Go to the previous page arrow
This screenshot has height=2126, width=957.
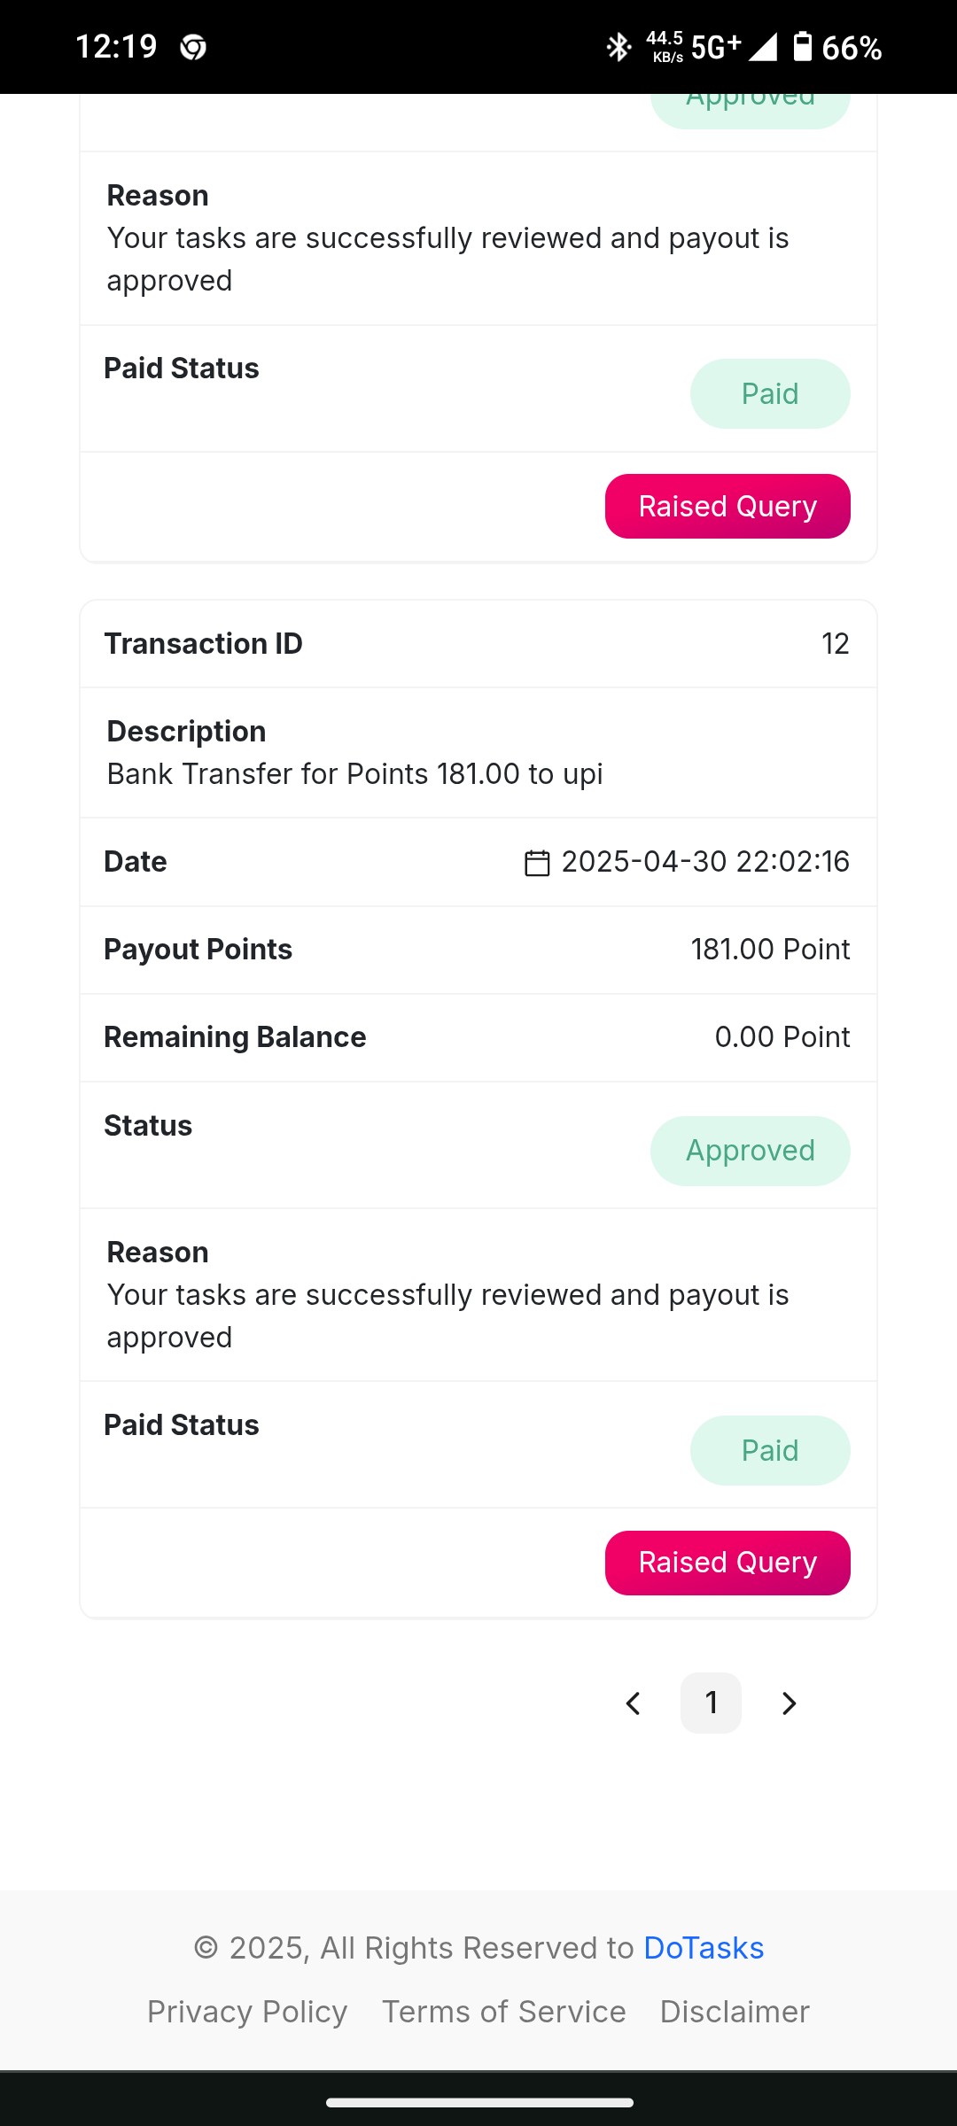(633, 1703)
